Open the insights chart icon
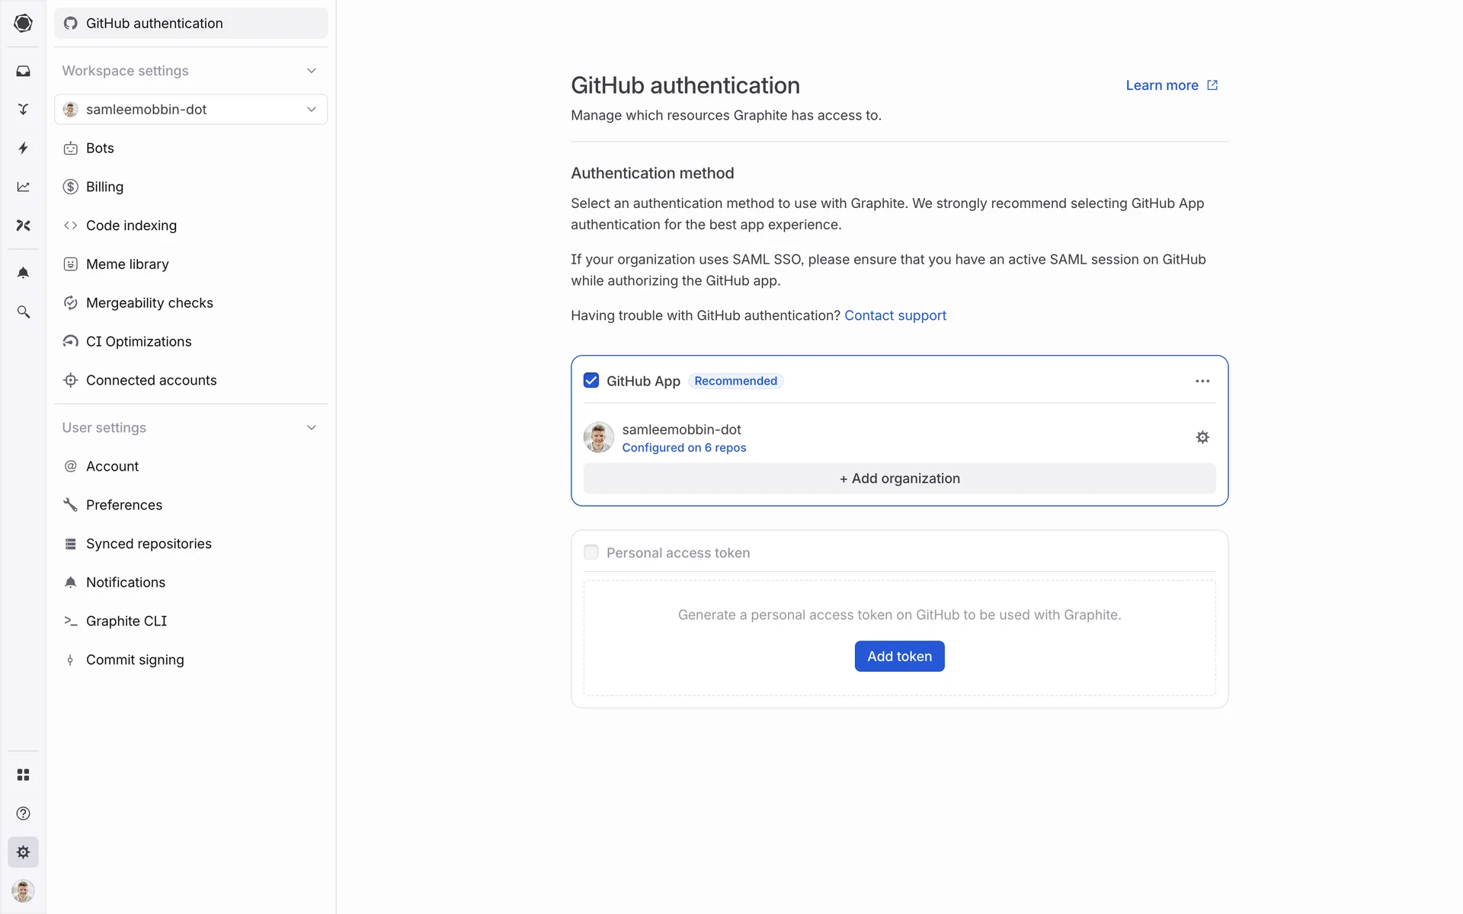The height and width of the screenshot is (914, 1463). pos(23,187)
